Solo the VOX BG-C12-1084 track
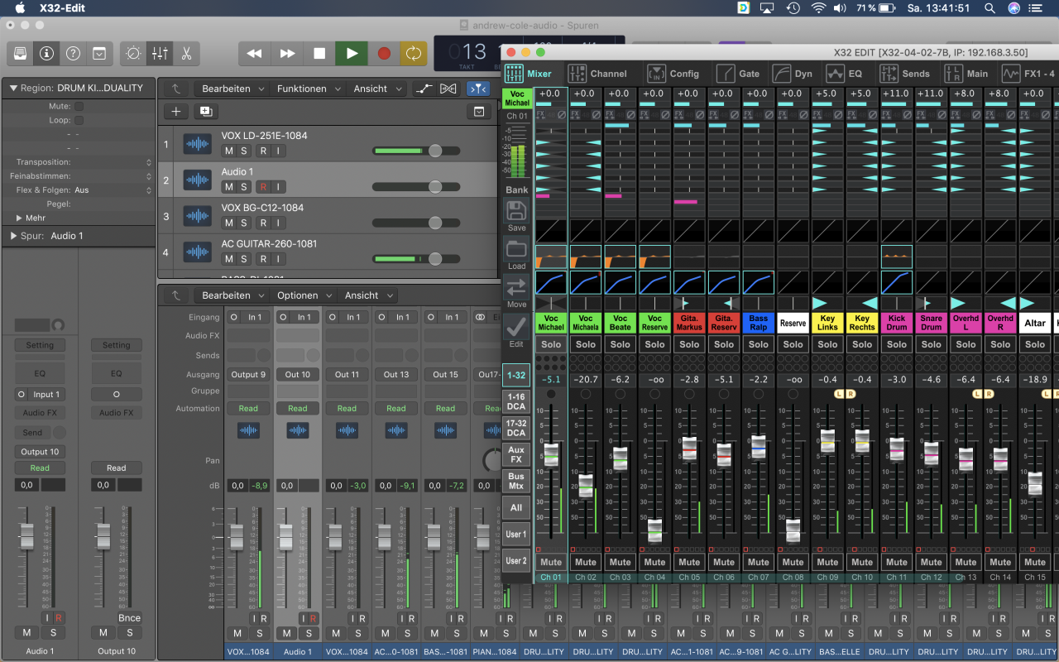Screen dimensions: 1059x662 tap(244, 223)
